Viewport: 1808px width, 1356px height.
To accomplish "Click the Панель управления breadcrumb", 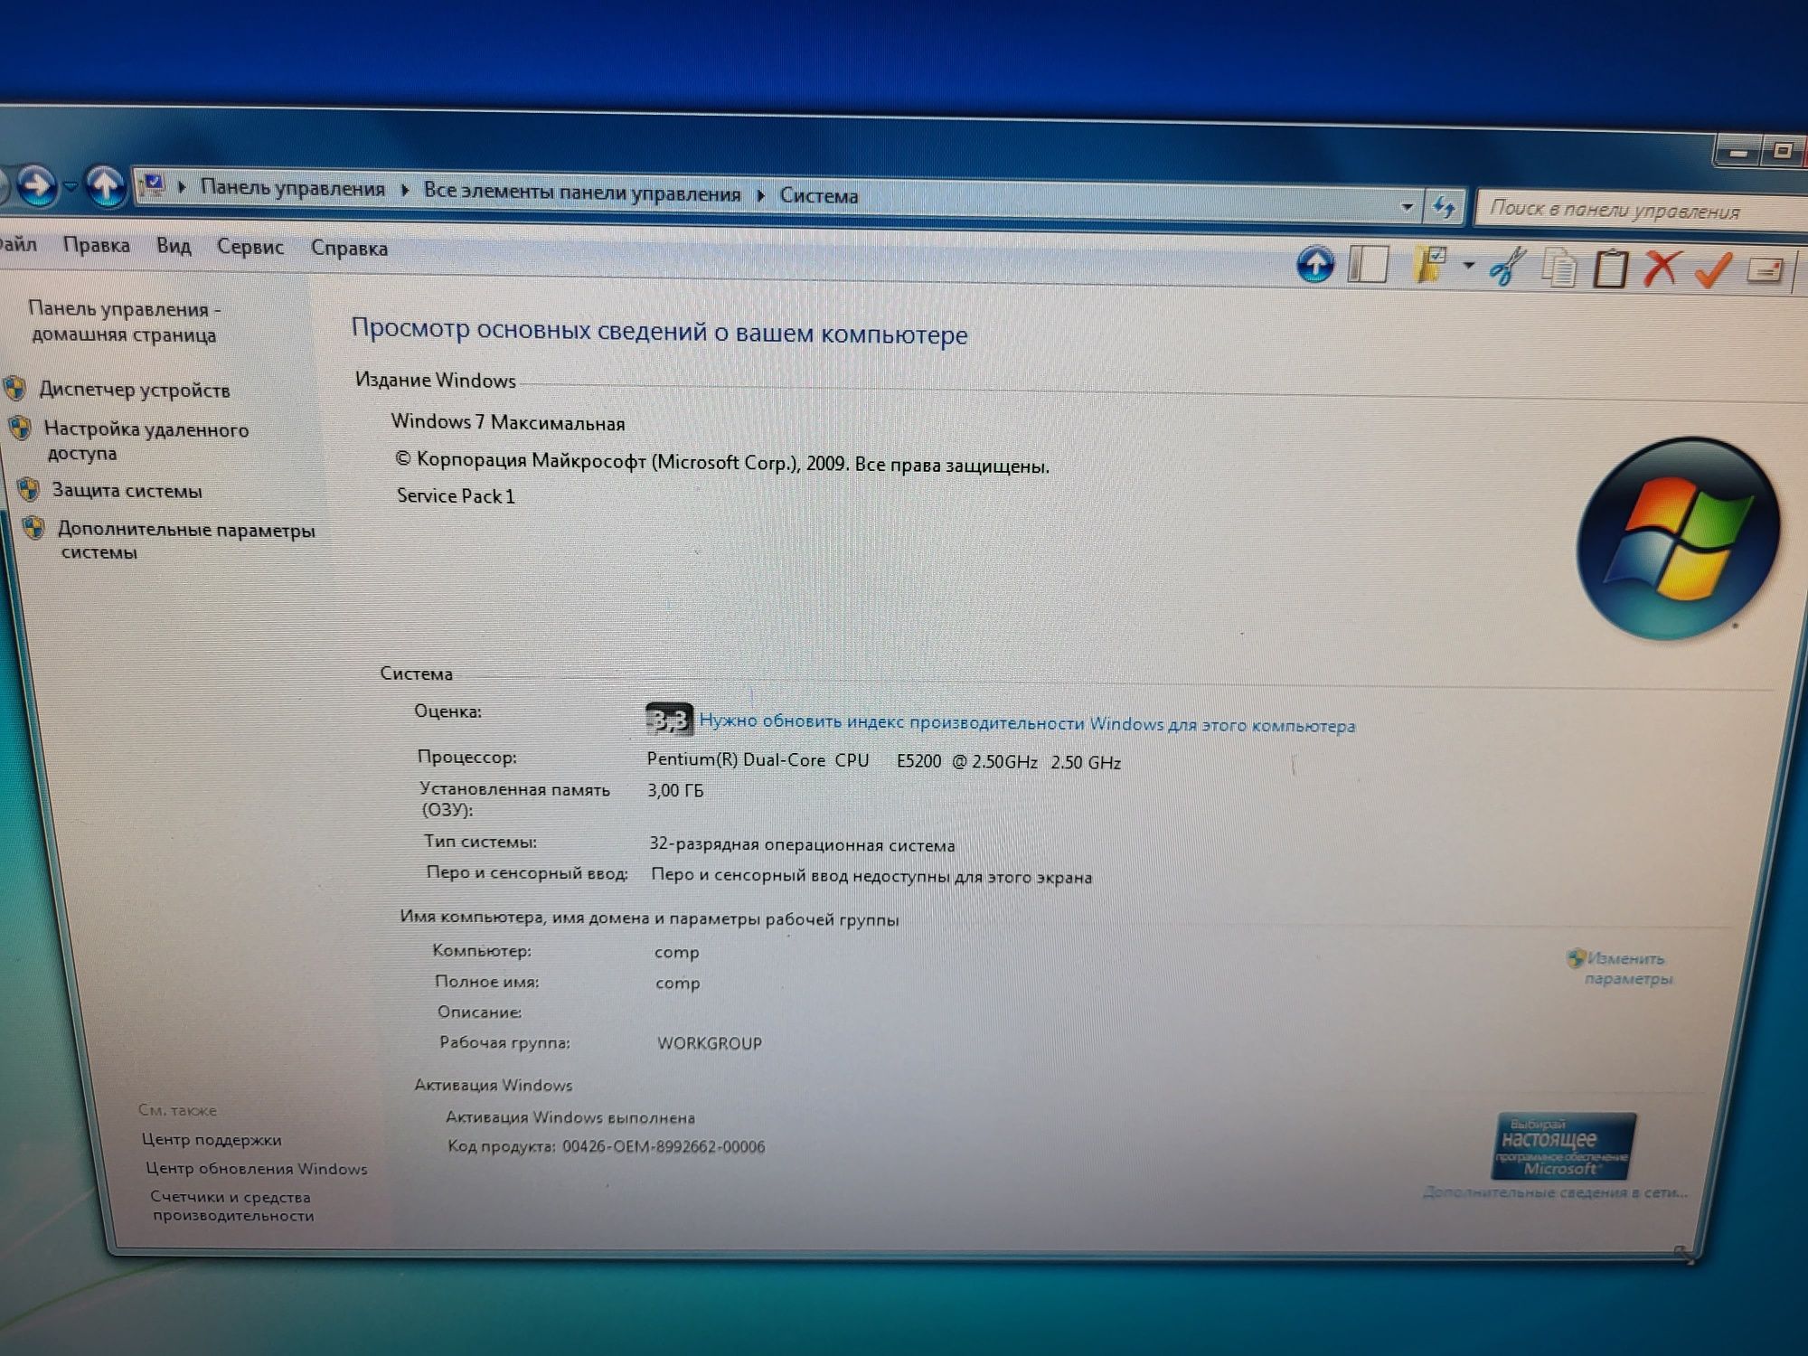I will [x=292, y=188].
